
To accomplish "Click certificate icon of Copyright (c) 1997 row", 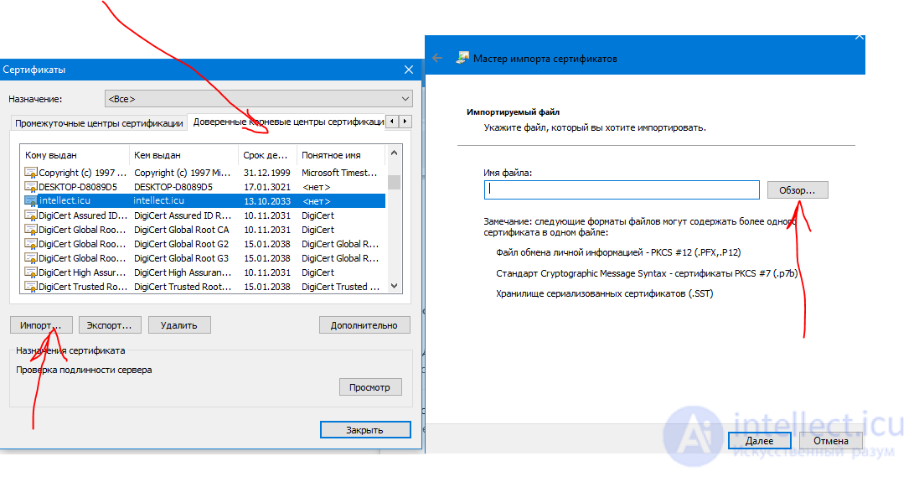I will click(30, 173).
